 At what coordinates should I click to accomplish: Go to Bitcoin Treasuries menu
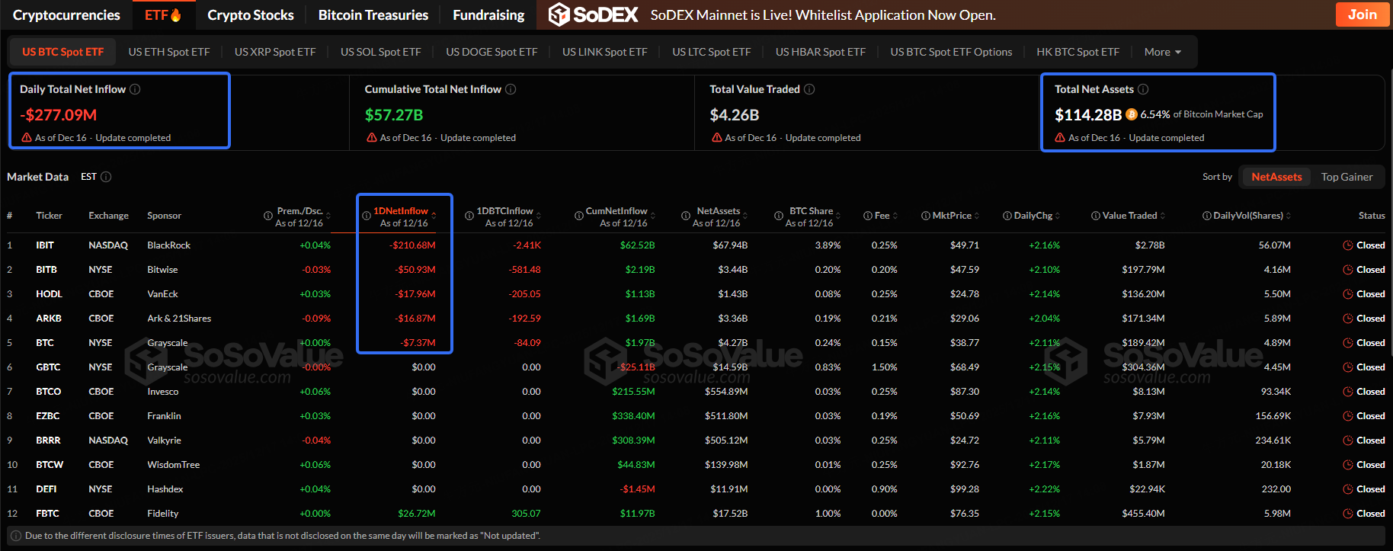(x=373, y=14)
